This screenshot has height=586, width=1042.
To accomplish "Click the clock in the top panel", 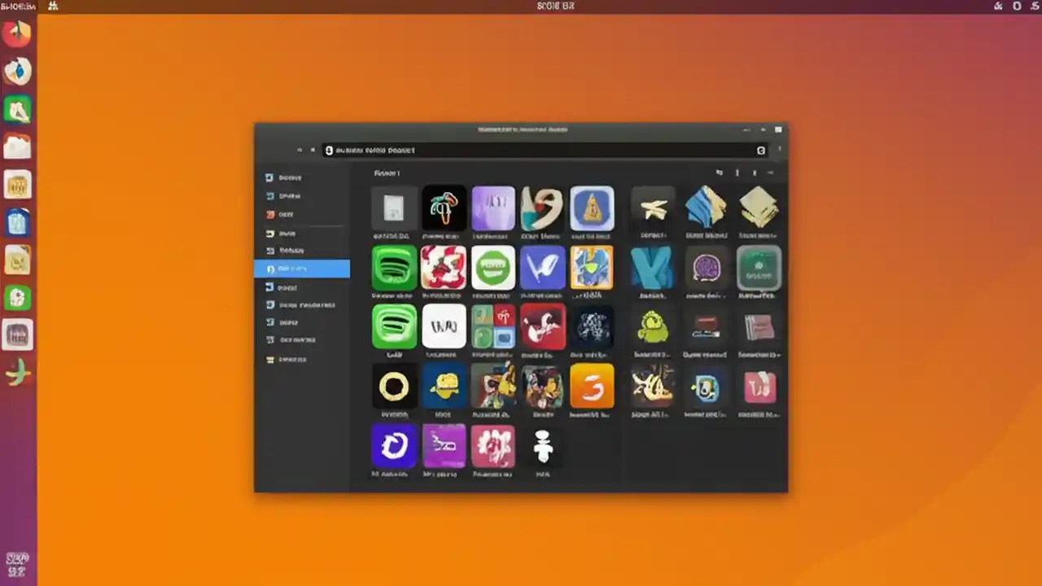I will pos(556,6).
